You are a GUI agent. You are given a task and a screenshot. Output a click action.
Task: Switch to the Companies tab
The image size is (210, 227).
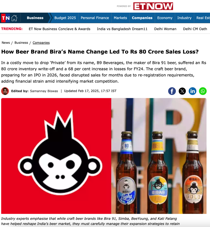pos(142,18)
